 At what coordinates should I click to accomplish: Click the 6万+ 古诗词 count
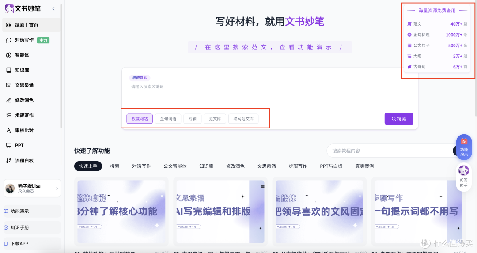pos(458,67)
